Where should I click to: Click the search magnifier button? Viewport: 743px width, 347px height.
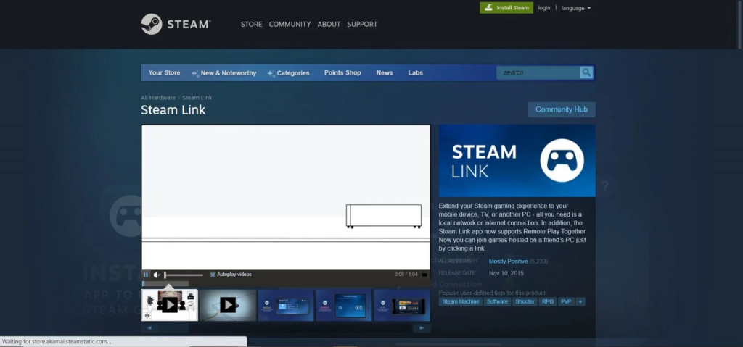(x=586, y=72)
